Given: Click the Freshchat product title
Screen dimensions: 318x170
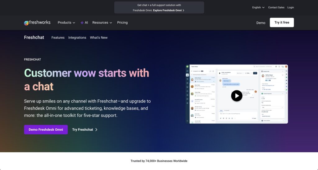Looking at the screenshot, I should (x=34, y=37).
